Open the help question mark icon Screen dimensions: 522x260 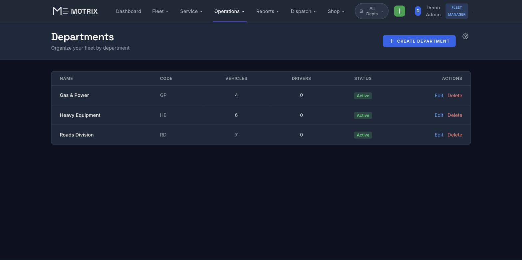[465, 36]
